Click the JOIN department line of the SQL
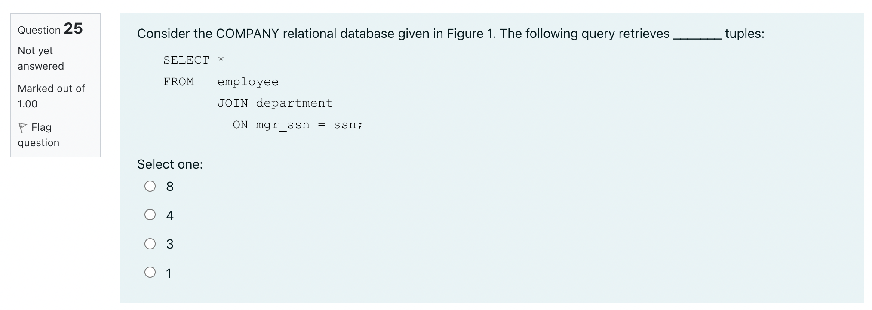Image resolution: width=872 pixels, height=310 pixels. click(275, 103)
